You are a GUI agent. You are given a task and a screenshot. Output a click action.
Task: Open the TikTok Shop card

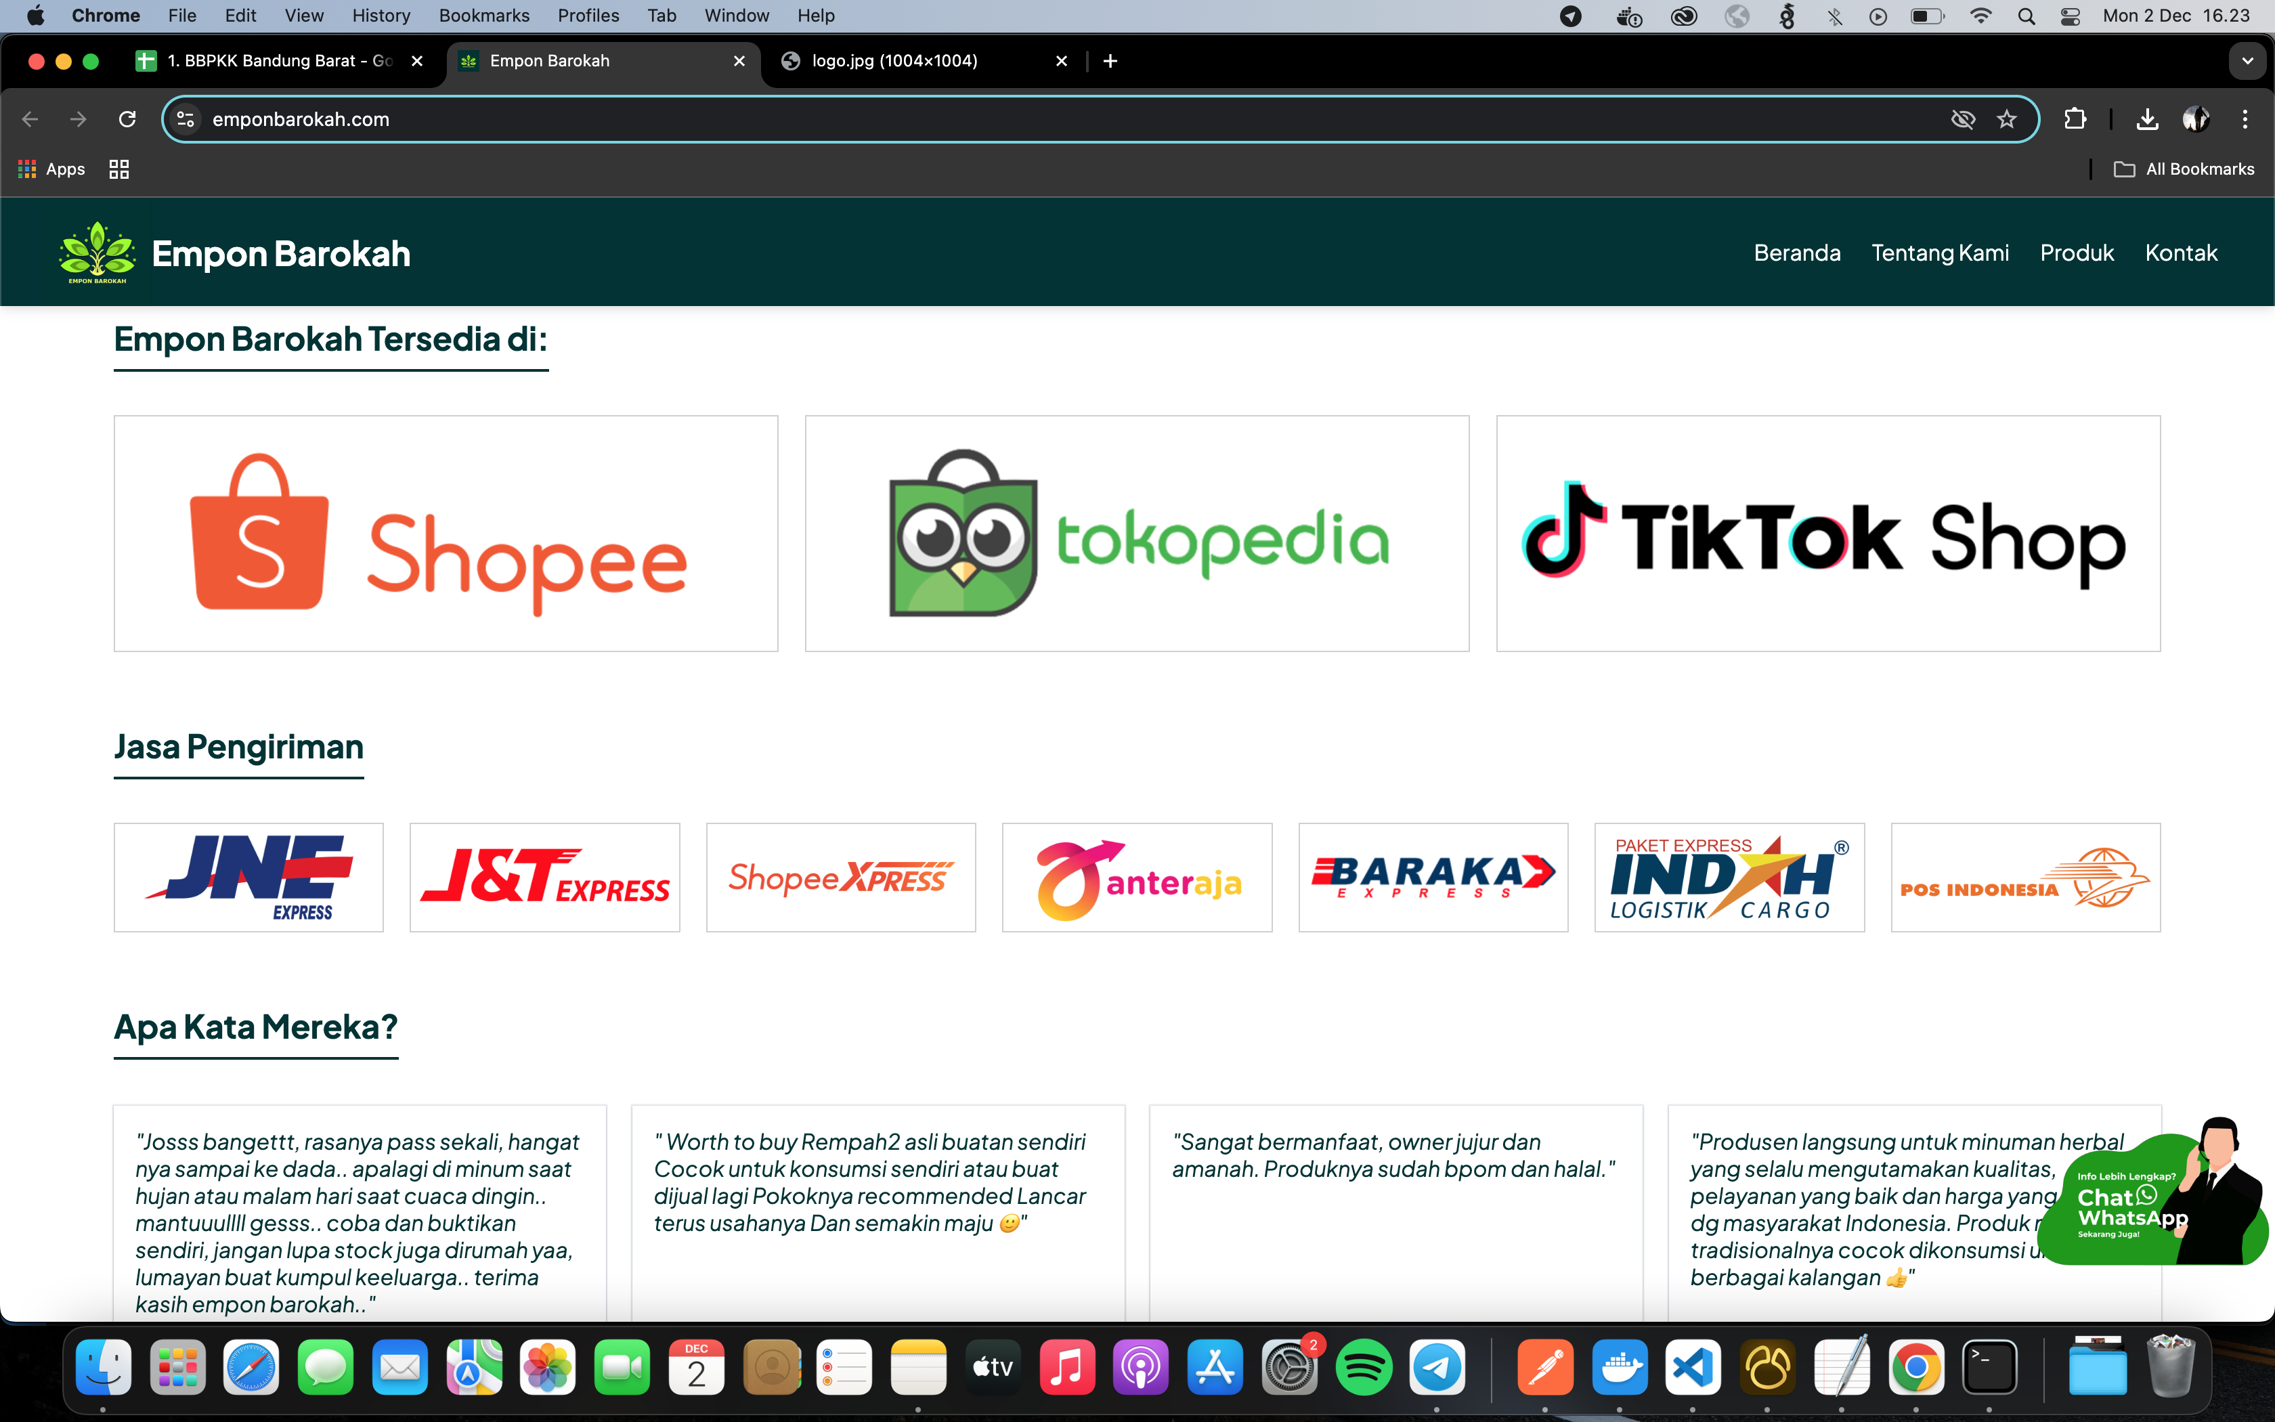pyautogui.click(x=1827, y=534)
